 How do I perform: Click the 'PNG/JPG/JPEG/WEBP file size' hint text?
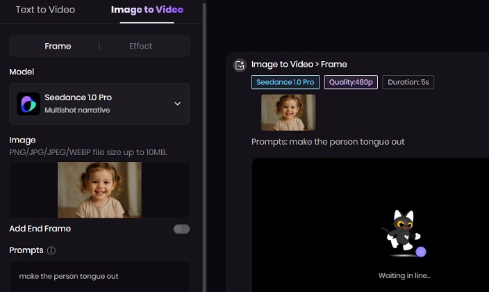tap(88, 152)
